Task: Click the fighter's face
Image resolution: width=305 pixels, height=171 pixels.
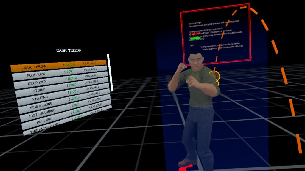Action: click(x=196, y=61)
